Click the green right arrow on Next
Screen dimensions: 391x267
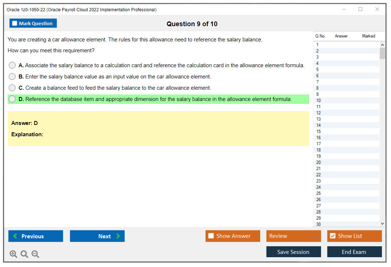point(118,236)
